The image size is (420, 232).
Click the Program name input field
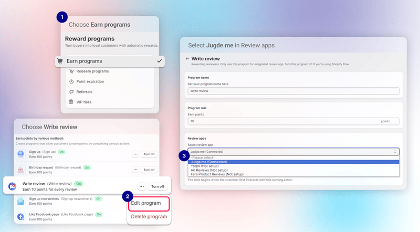(293, 91)
